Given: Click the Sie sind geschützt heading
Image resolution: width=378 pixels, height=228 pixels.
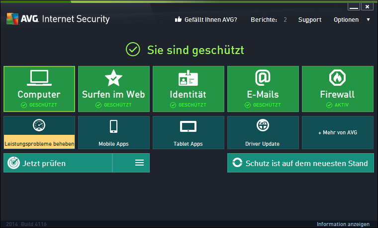Looking at the screenshot, I should coord(195,50).
